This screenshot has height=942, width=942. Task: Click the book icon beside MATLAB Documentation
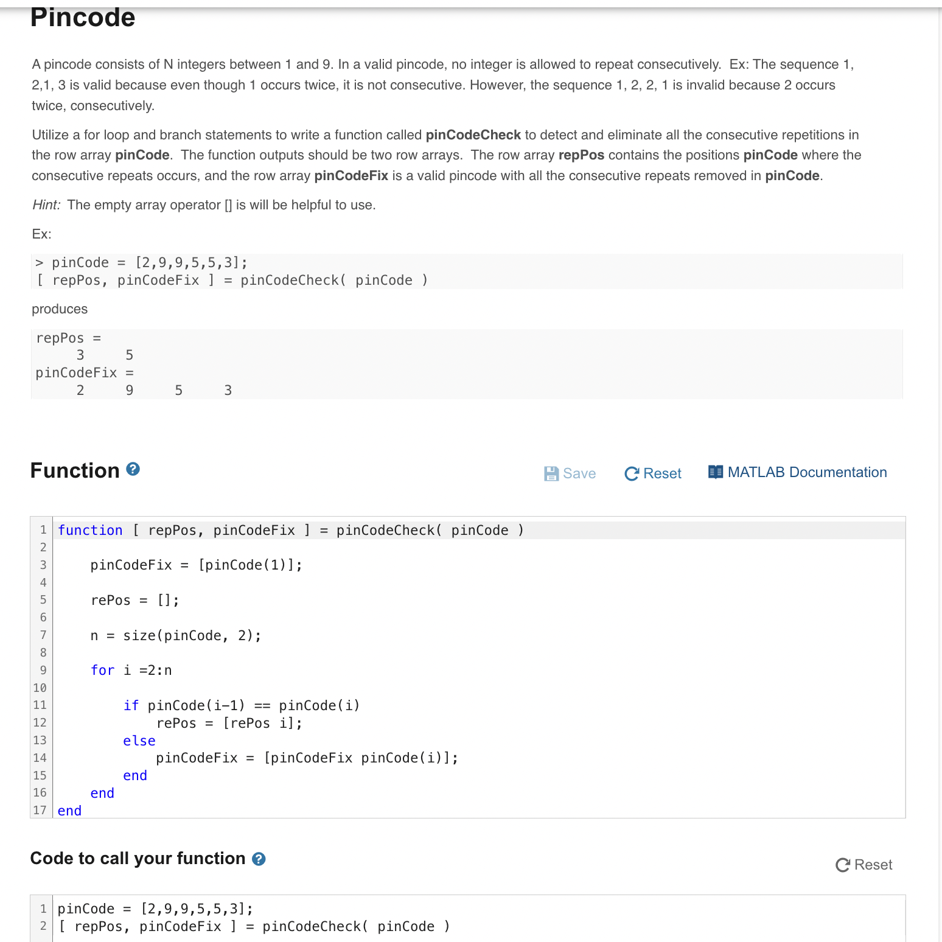(x=715, y=472)
